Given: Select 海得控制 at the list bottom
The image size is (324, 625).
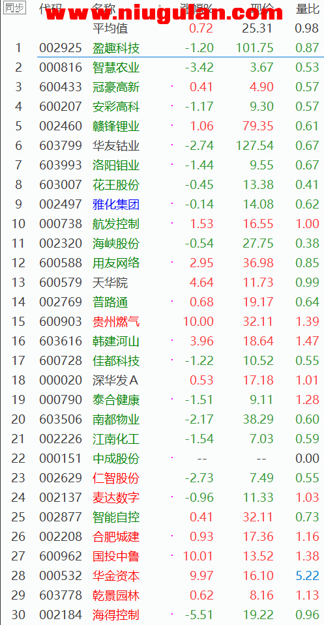Looking at the screenshot, I should click(116, 615).
